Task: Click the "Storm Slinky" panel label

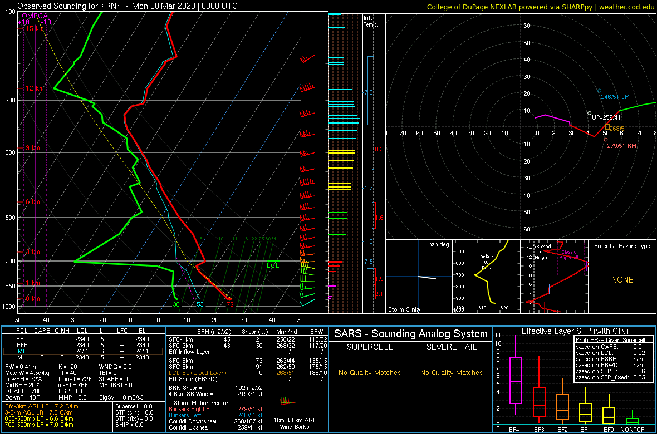Action: click(404, 309)
